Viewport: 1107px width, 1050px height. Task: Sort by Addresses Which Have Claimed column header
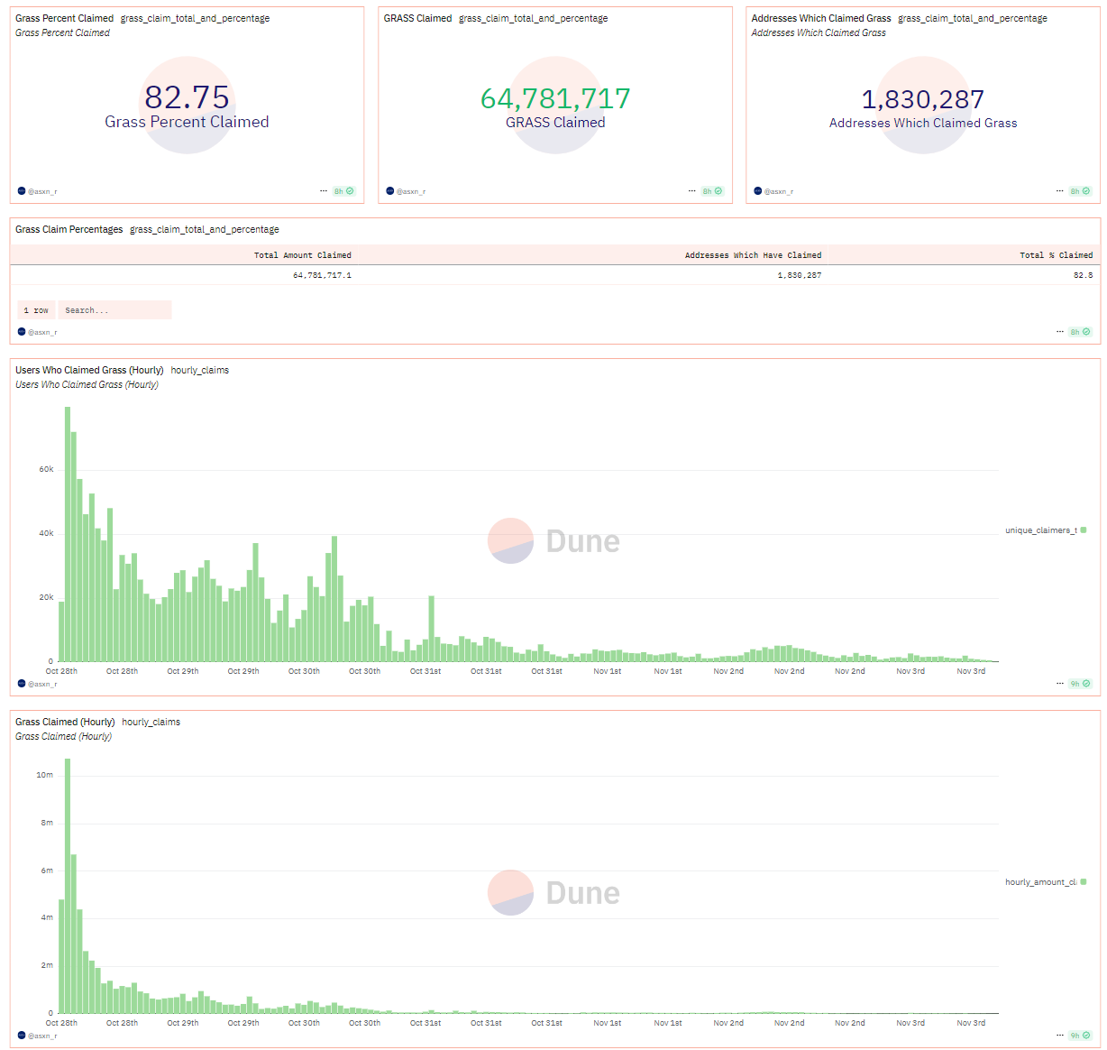coord(753,255)
